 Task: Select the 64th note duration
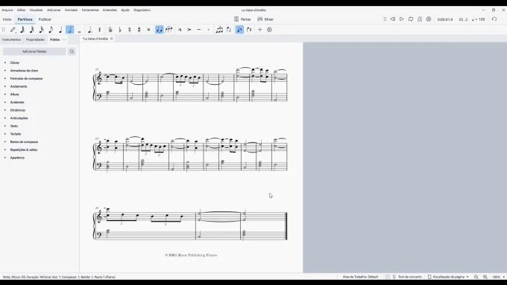pos(22,30)
